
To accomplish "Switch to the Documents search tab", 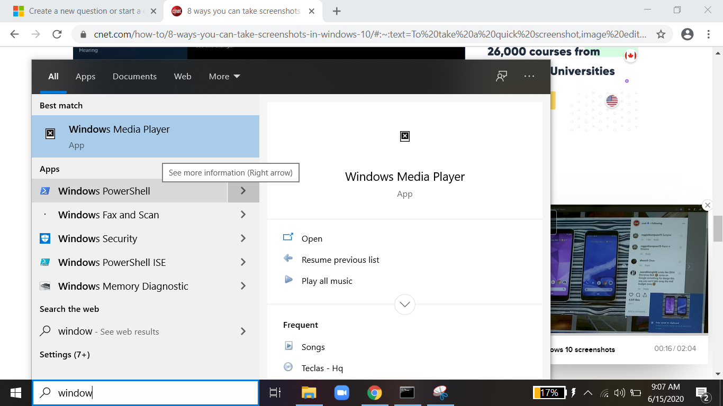I will coord(134,76).
